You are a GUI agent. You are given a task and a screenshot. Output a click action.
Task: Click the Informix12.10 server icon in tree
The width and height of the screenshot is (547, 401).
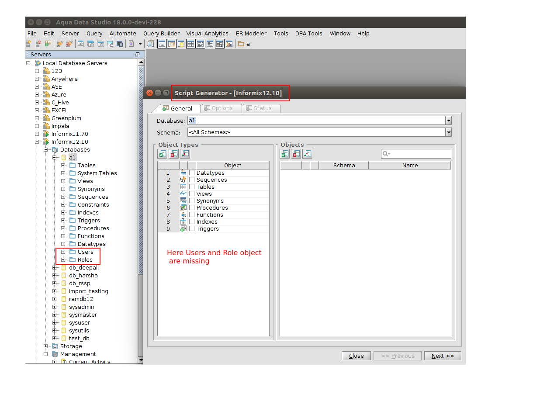pos(46,142)
